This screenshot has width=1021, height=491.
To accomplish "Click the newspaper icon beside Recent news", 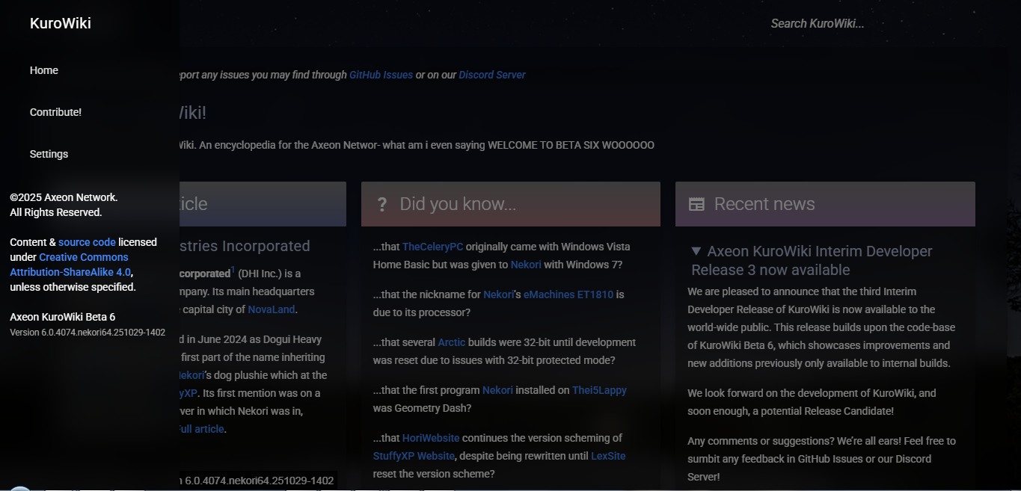I will point(696,204).
